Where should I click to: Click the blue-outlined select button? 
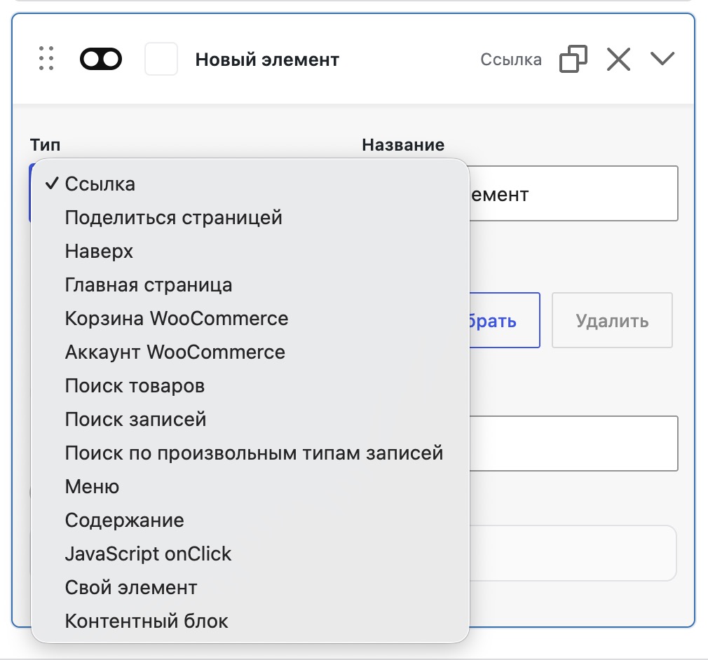(x=504, y=320)
